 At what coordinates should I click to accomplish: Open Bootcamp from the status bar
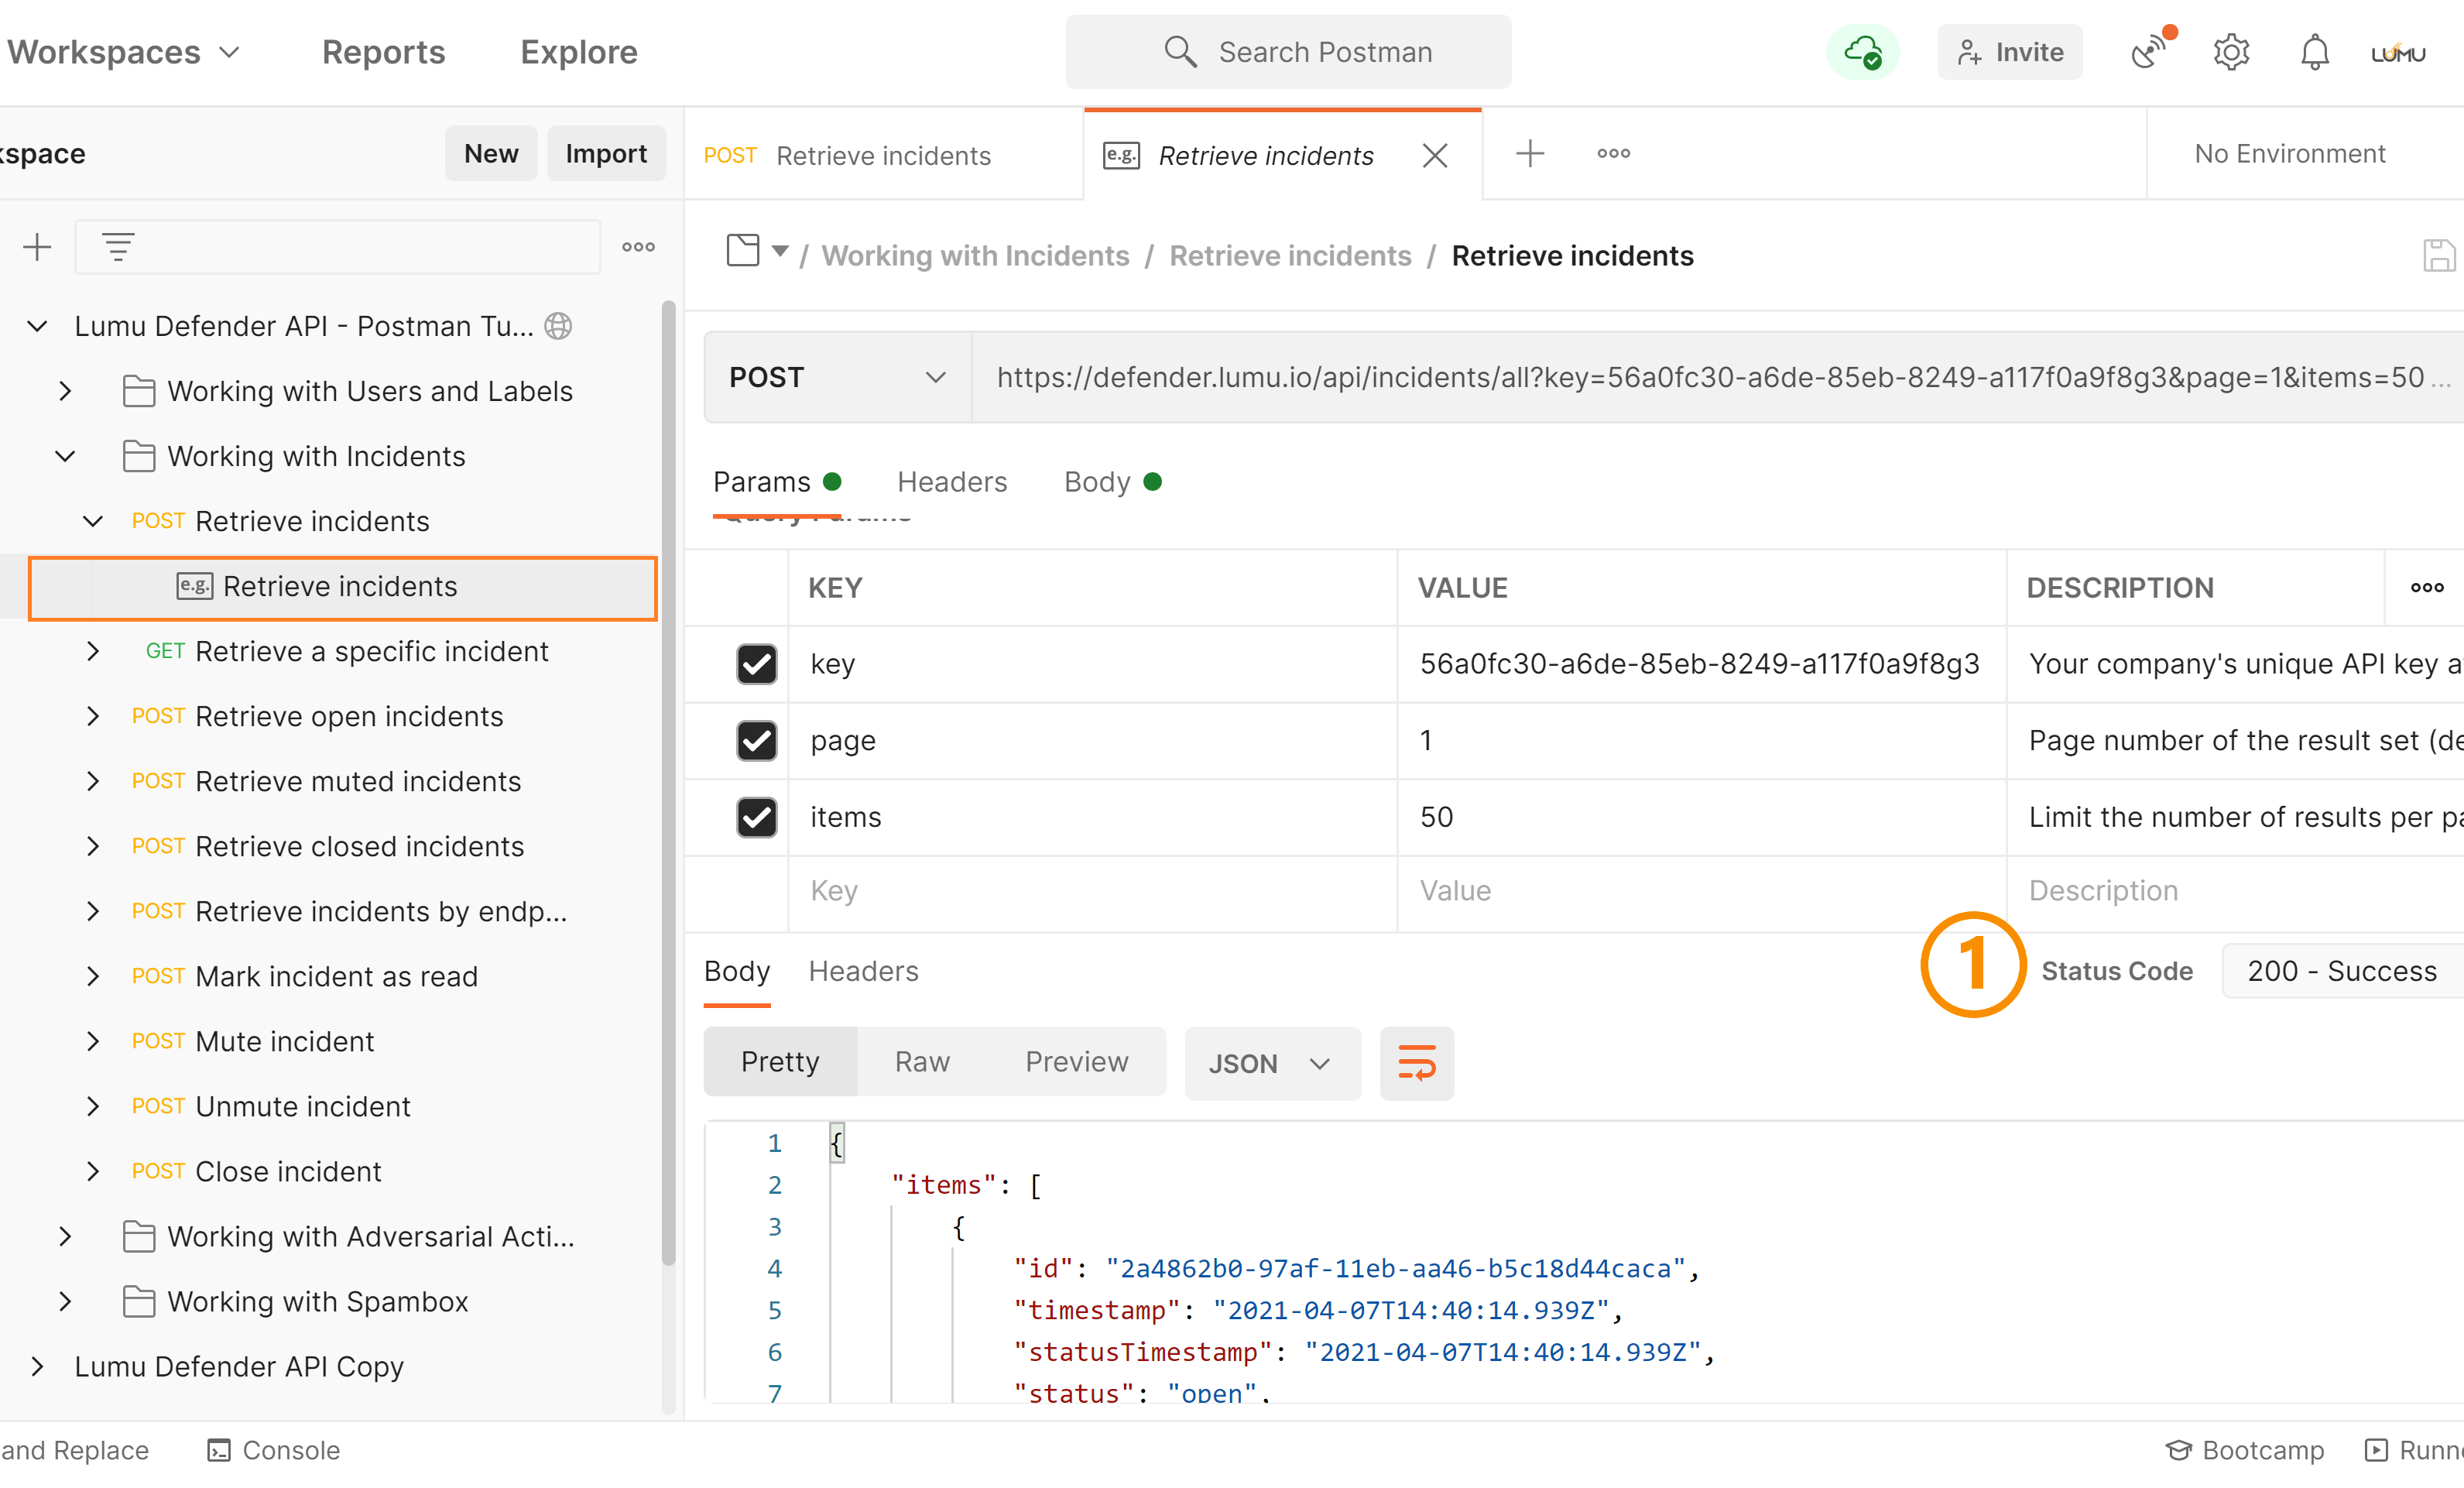click(x=2245, y=1450)
